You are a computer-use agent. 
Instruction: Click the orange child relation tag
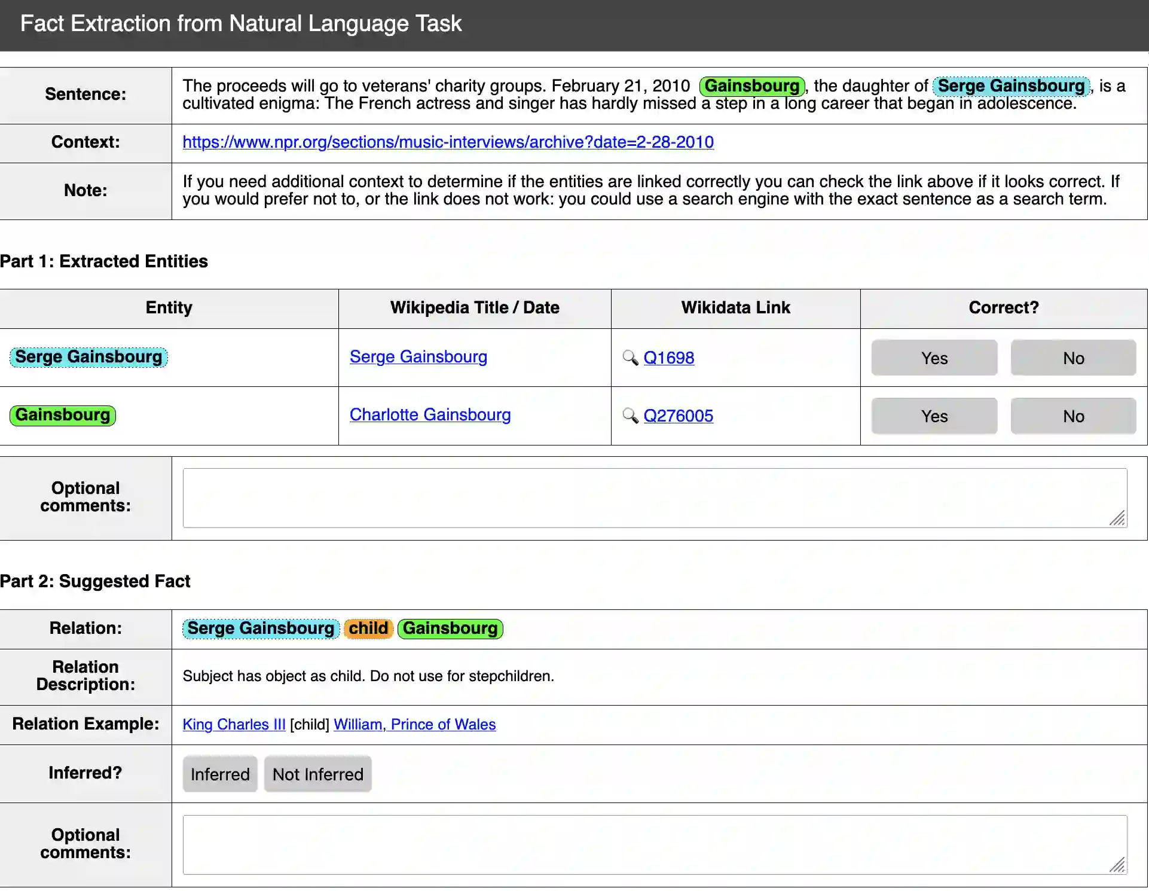tap(368, 628)
